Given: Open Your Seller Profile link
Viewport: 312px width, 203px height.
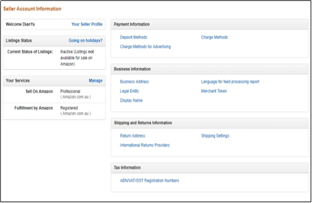Looking at the screenshot, I should [x=87, y=24].
